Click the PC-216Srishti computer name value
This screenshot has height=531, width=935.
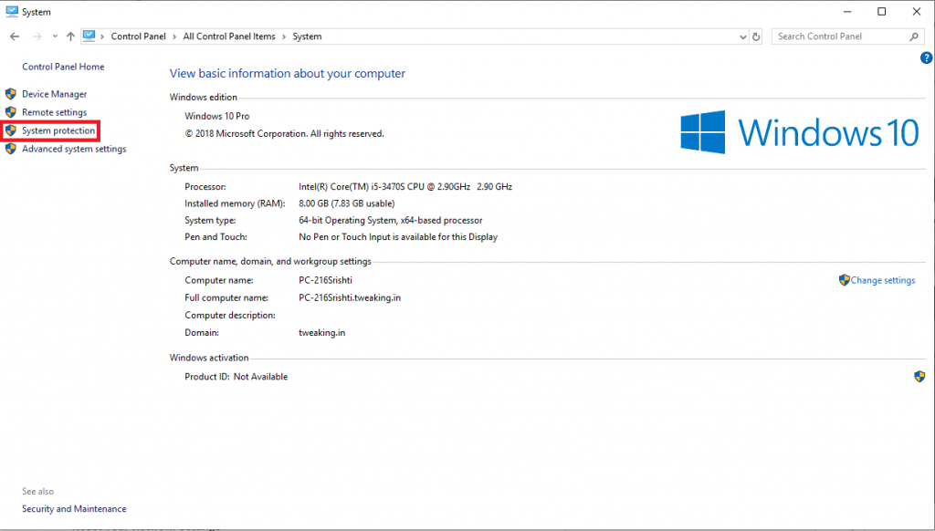(326, 280)
